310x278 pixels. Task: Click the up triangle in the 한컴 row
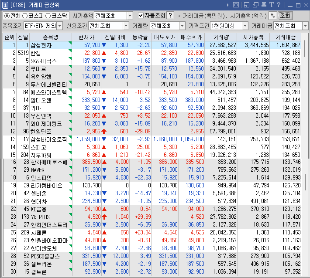click(x=104, y=53)
